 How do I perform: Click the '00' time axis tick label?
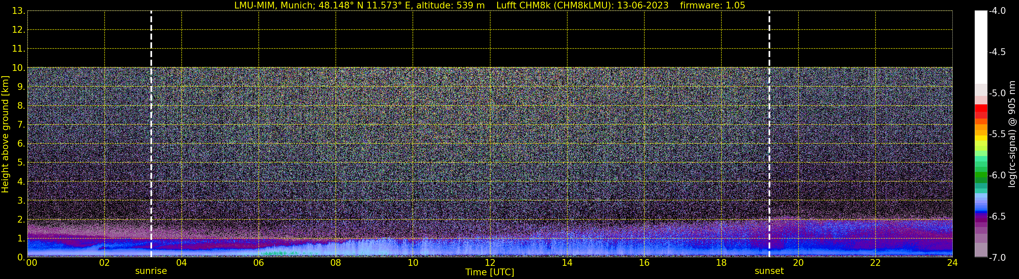pyautogui.click(x=32, y=263)
